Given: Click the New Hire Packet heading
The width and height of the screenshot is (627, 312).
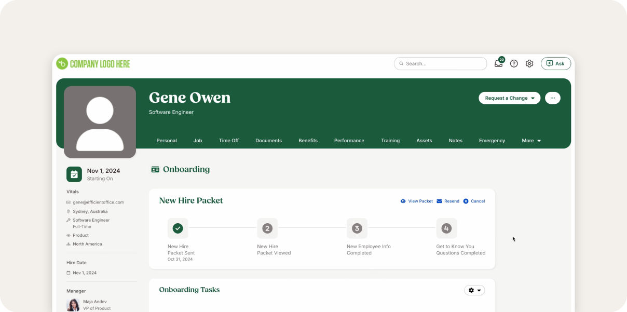Looking at the screenshot, I should pos(191,200).
